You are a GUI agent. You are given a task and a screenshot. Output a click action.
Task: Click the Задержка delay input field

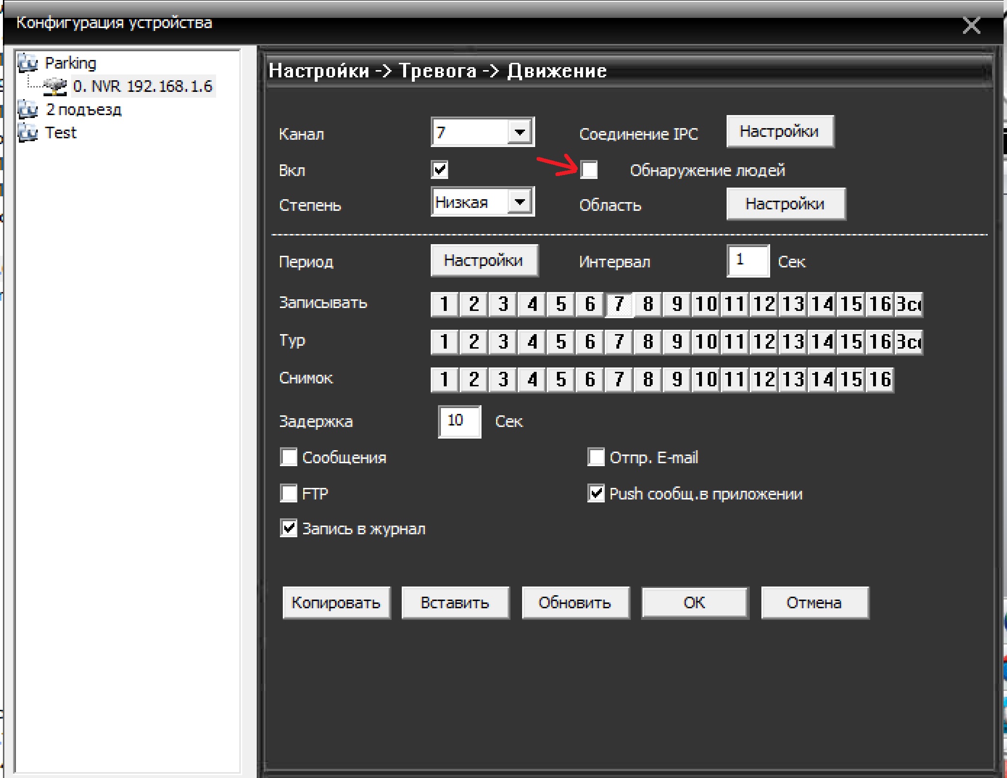click(x=459, y=421)
